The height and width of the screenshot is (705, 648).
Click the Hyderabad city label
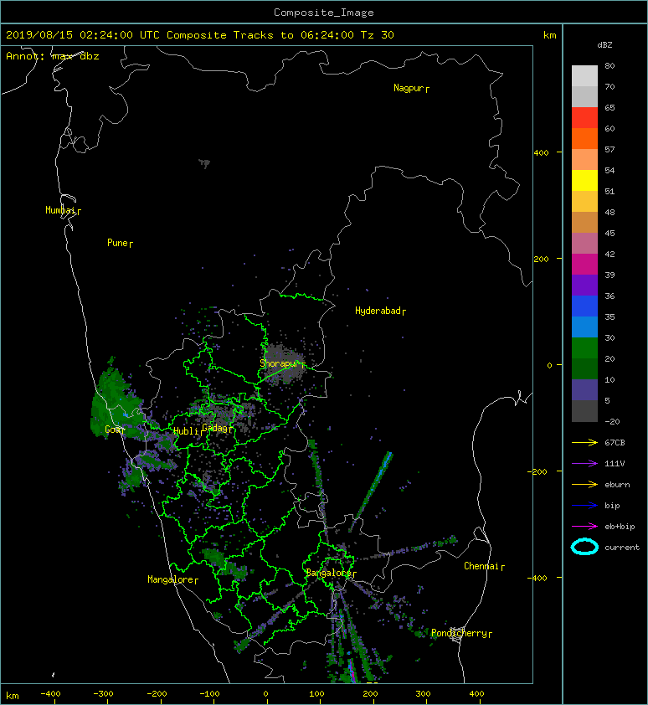tap(380, 311)
